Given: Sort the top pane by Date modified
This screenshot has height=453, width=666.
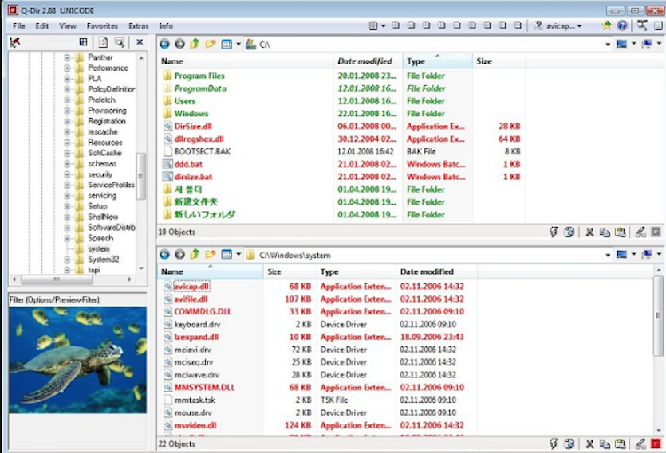Looking at the screenshot, I should (x=368, y=61).
